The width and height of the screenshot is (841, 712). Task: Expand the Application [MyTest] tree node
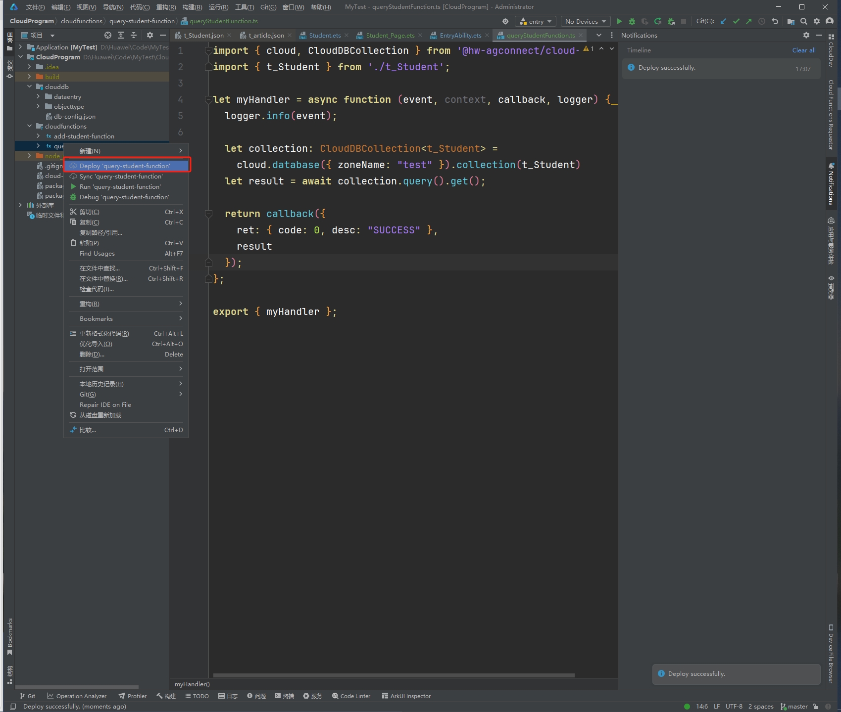[x=20, y=47]
